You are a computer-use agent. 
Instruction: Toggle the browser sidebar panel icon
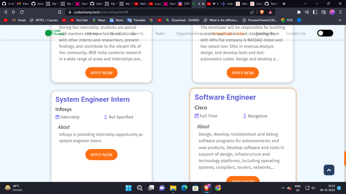[x=315, y=12]
